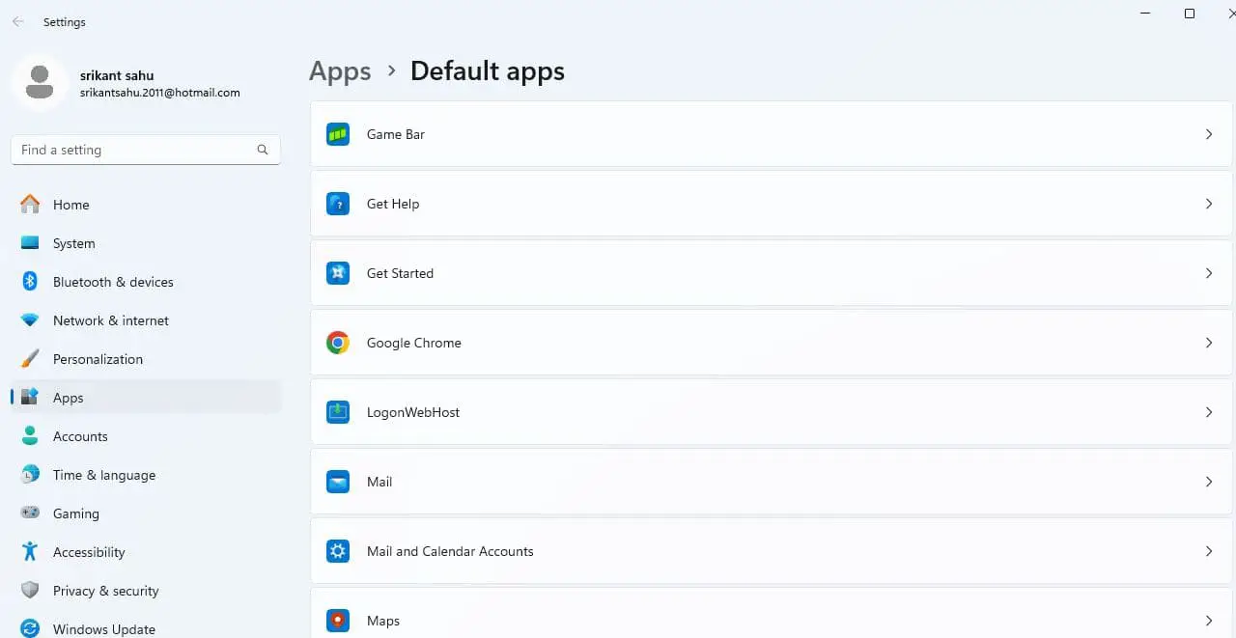
Task: Click the LogonWebHost app icon
Action: pyautogui.click(x=338, y=412)
